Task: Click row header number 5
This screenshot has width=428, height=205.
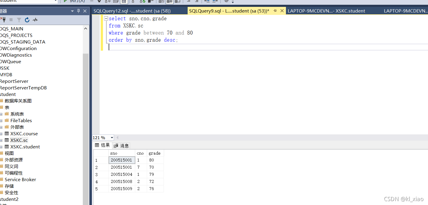Action: [x=101, y=189]
